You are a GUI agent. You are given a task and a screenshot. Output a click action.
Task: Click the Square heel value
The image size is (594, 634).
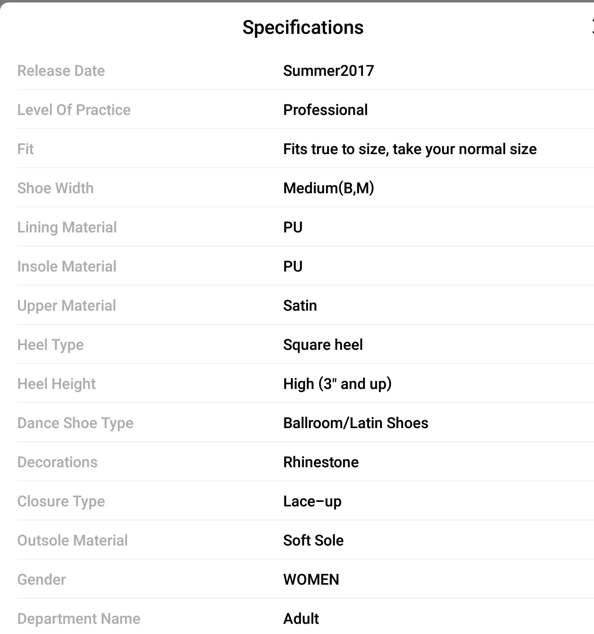(x=323, y=345)
